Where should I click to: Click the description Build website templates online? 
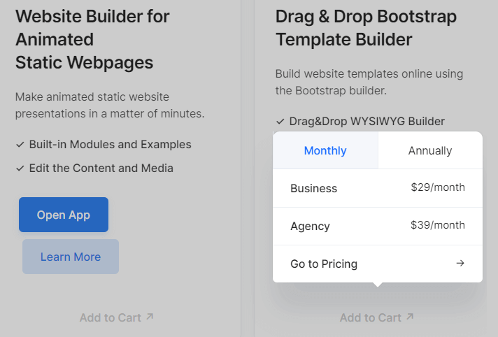point(369,82)
